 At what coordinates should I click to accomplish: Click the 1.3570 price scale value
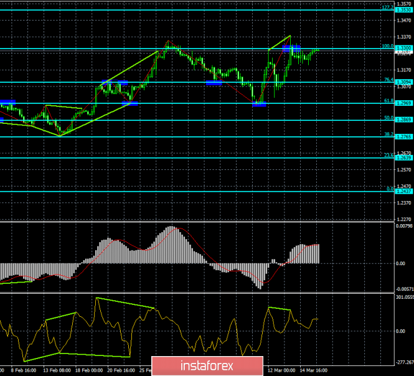coord(404,4)
